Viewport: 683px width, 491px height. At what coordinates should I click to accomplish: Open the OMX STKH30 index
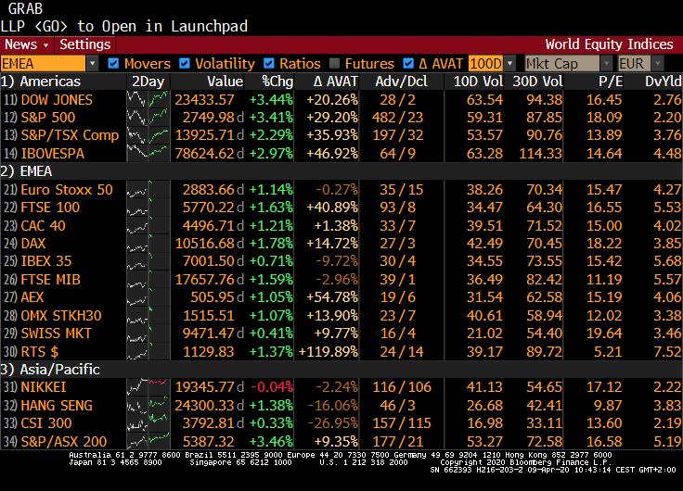click(61, 316)
